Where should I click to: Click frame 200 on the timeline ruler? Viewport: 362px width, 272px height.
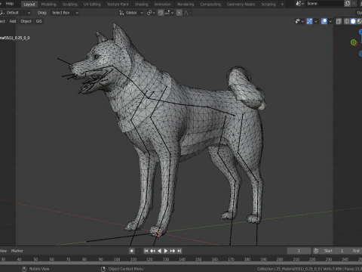click(280, 259)
